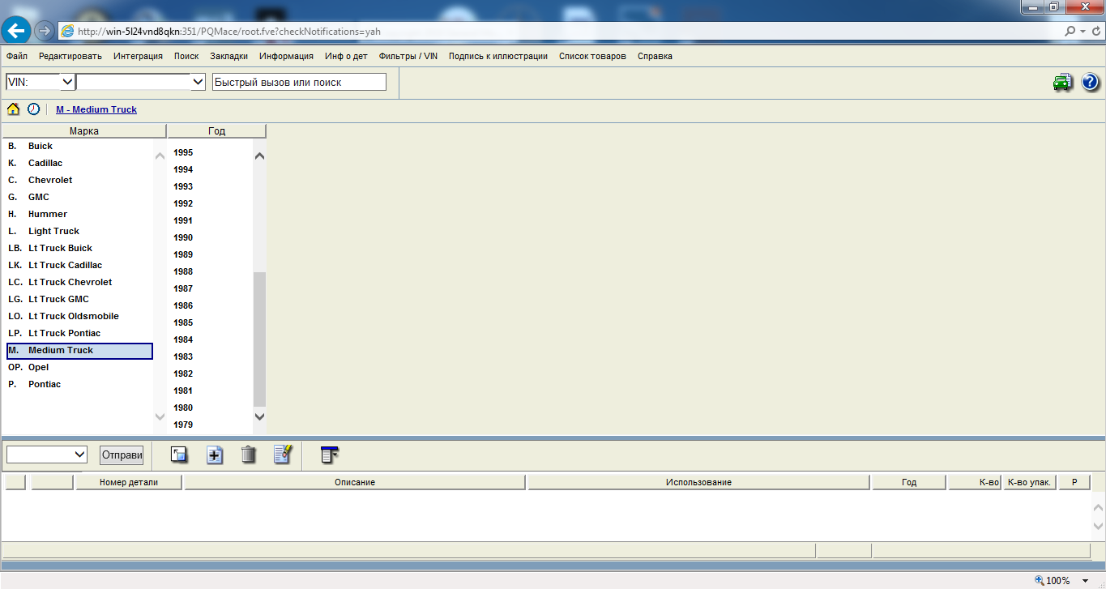This screenshot has width=1106, height=589.
Task: Click the browser Forward arrow button
Action: coord(44,31)
